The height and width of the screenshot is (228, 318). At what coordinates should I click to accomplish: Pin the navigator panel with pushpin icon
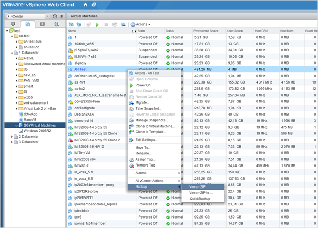point(61,16)
